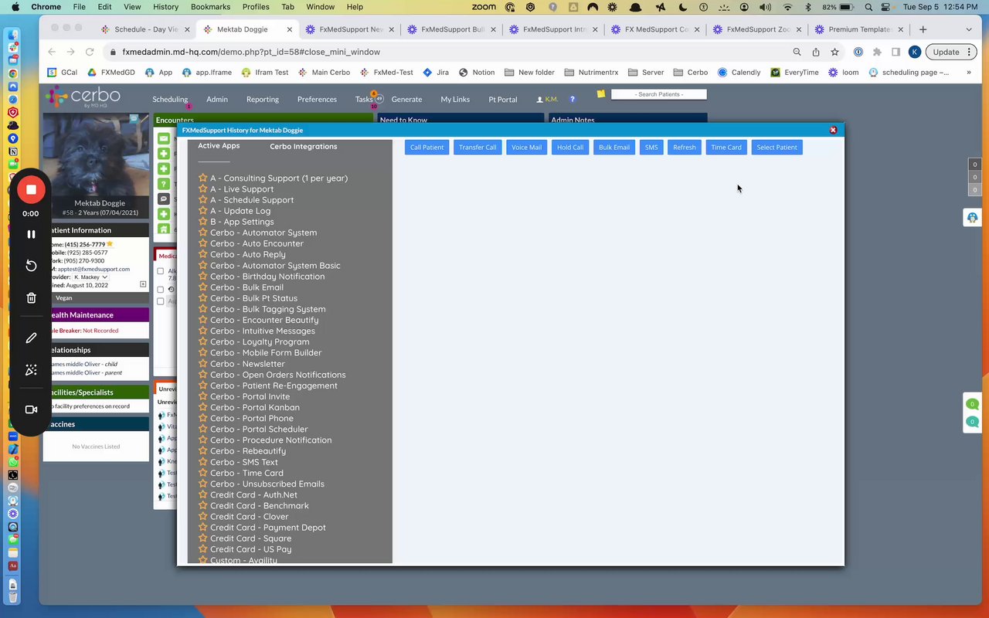This screenshot has width=989, height=618.
Task: Switch to the Schedule - Day View tab
Action: click(144, 29)
